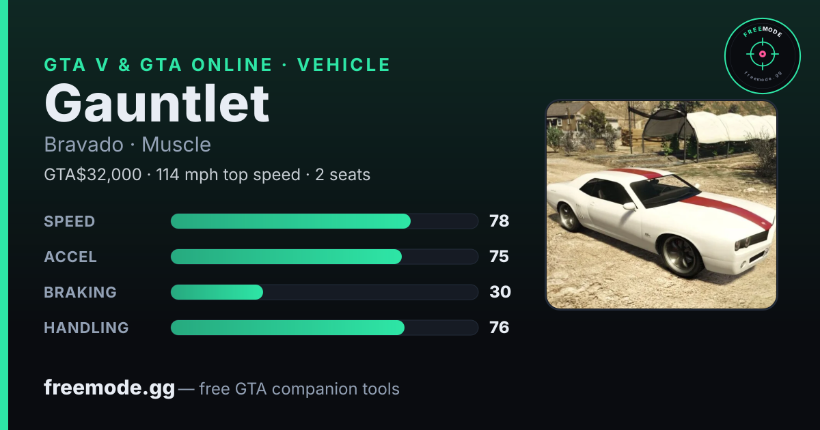The image size is (820, 430).
Task: Click the BRAKING label
Action: (80, 292)
